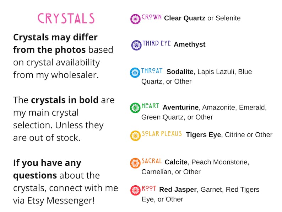
Task: Click the ROOT label text
Action: click(x=149, y=189)
